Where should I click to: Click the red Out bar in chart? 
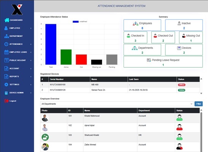pyautogui.click(x=81, y=59)
